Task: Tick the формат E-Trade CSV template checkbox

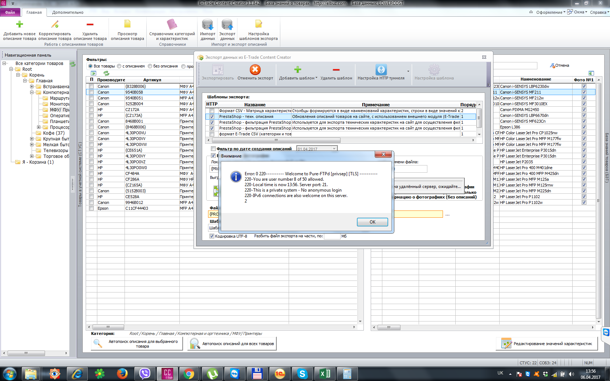Action: click(212, 134)
